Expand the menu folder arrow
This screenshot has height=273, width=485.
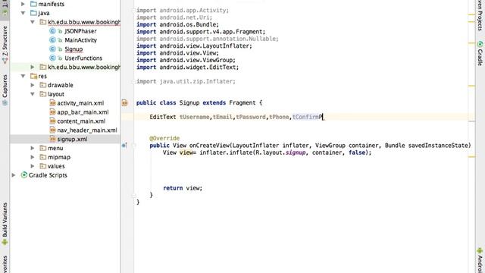pyautogui.click(x=32, y=148)
